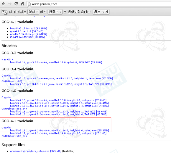Download binutils-2.17.tar.bz2 source
171x153 pixels.
(x=29, y=28)
